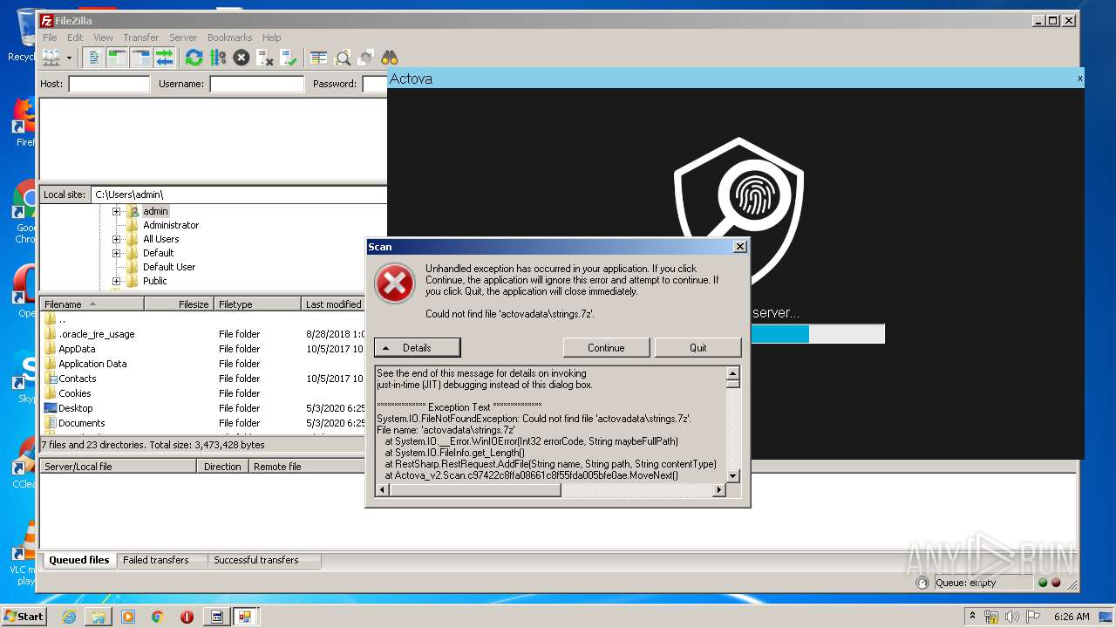Toggle the remote directory tree view
1116x628 pixels.
coord(140,58)
